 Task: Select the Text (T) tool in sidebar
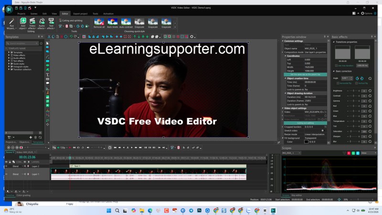click(47, 75)
